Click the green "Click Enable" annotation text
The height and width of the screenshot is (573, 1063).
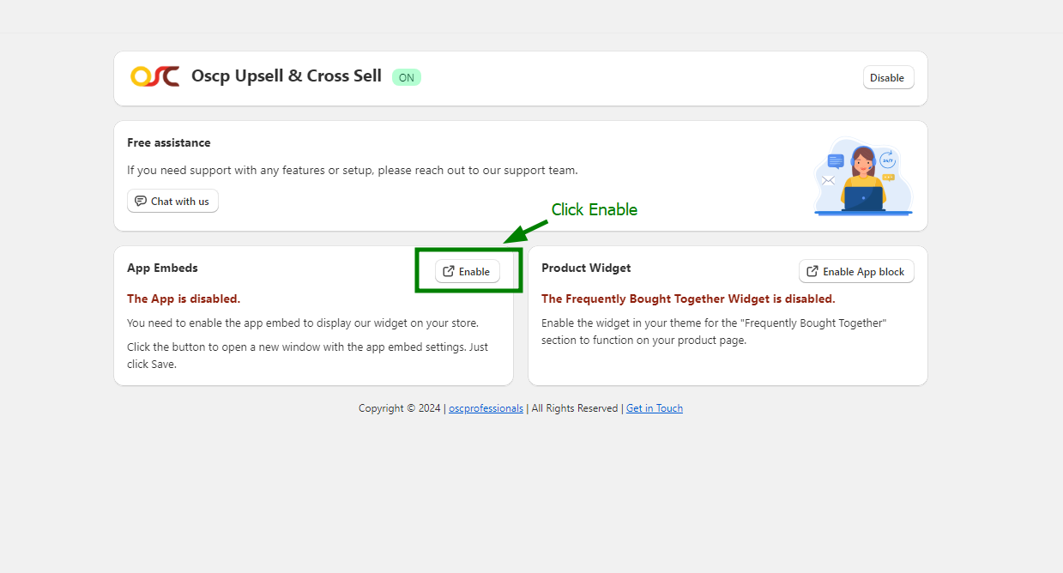(x=594, y=210)
